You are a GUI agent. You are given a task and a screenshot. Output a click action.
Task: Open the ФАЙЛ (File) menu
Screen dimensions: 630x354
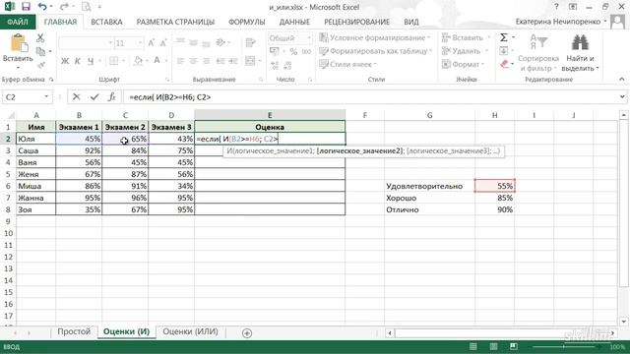click(18, 22)
